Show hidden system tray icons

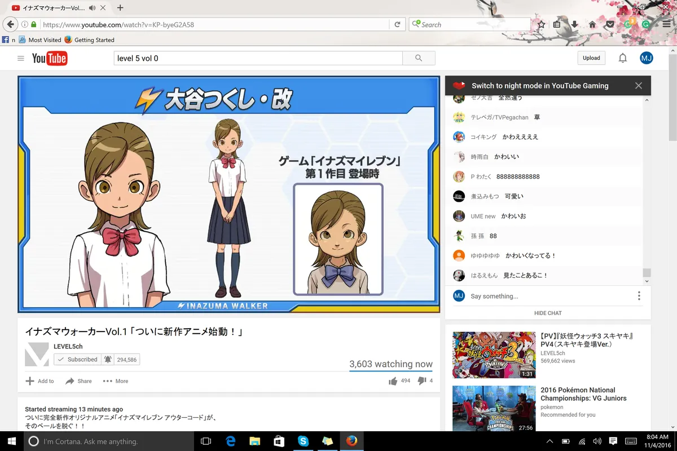[550, 441]
